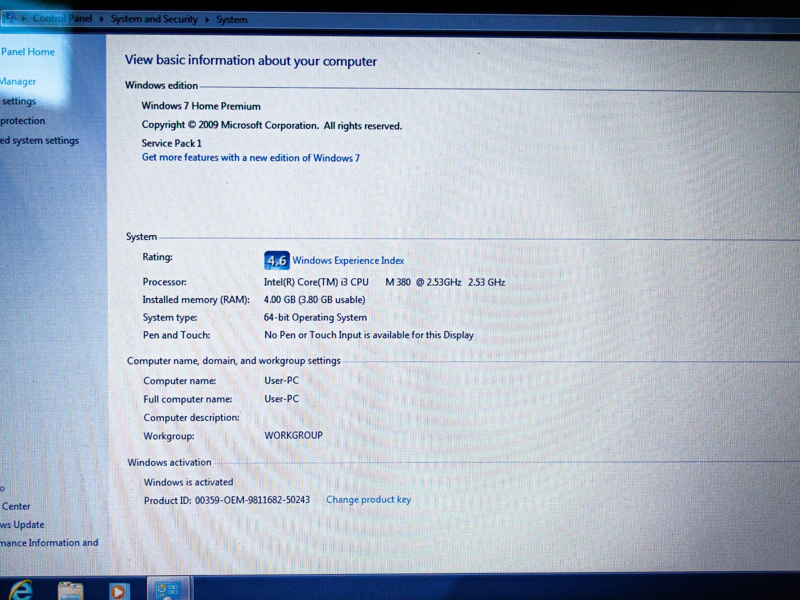Open Windows Update link in sidebar

click(x=22, y=524)
